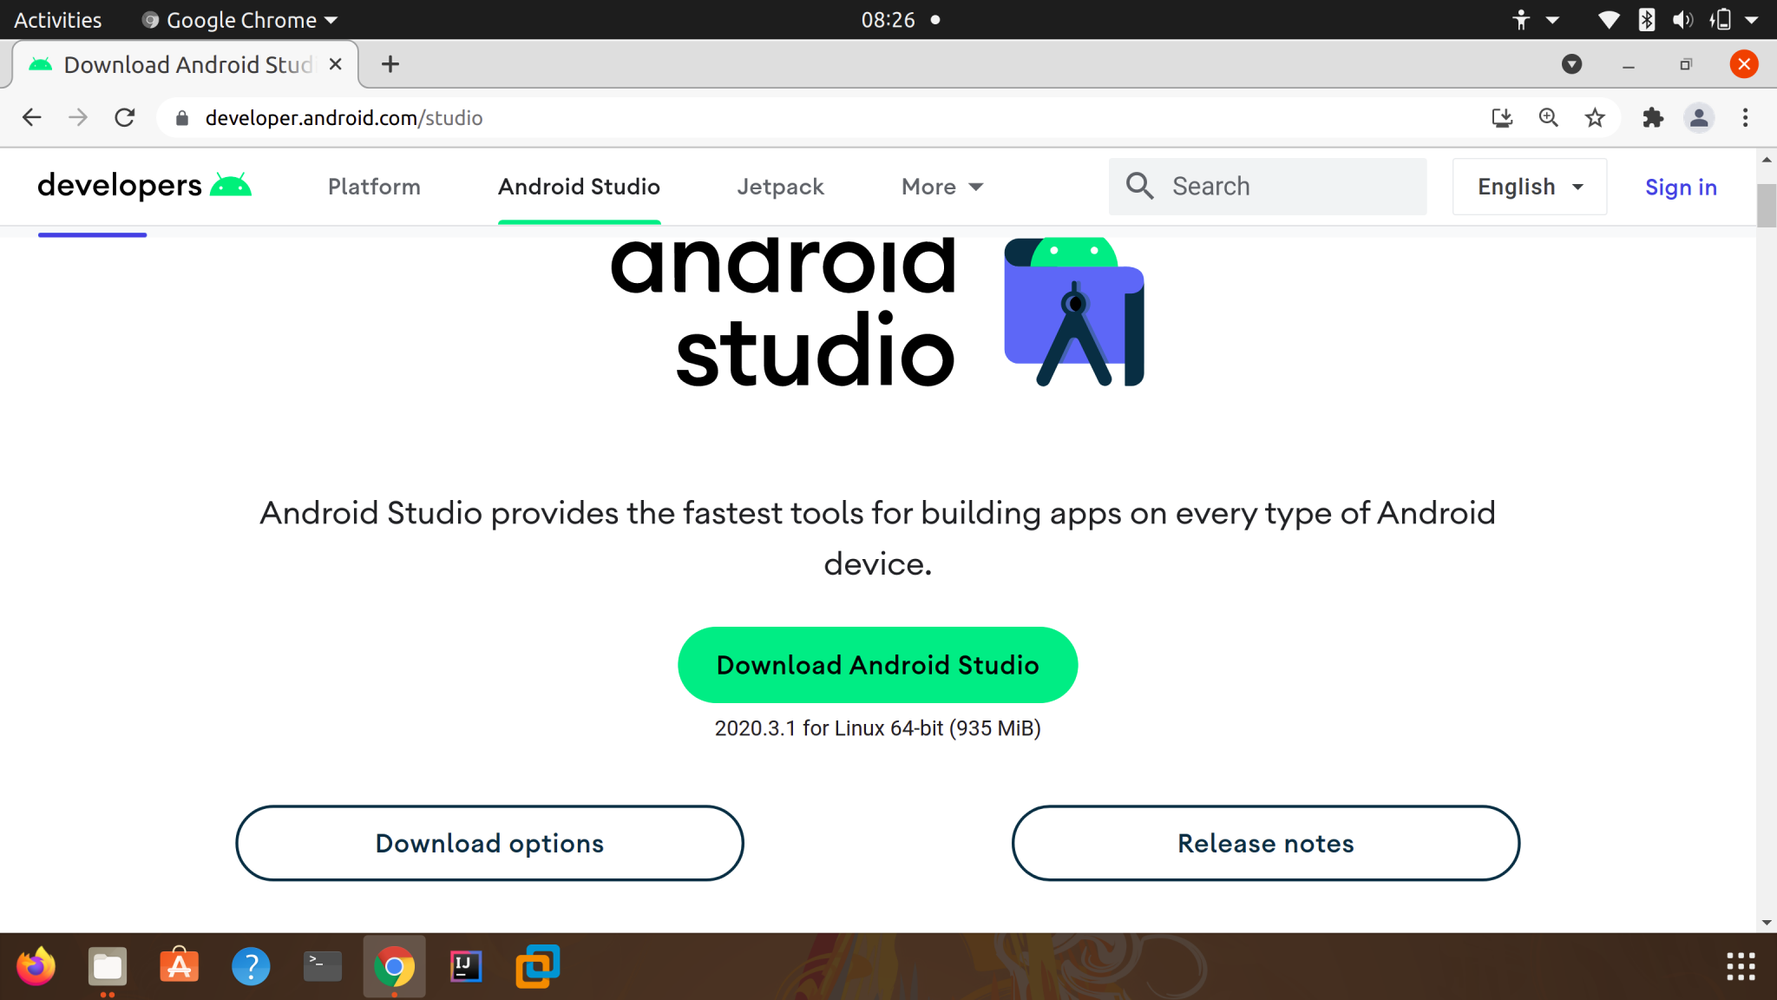The height and width of the screenshot is (1000, 1777).
Task: Sign in to the developers site
Action: point(1681,187)
